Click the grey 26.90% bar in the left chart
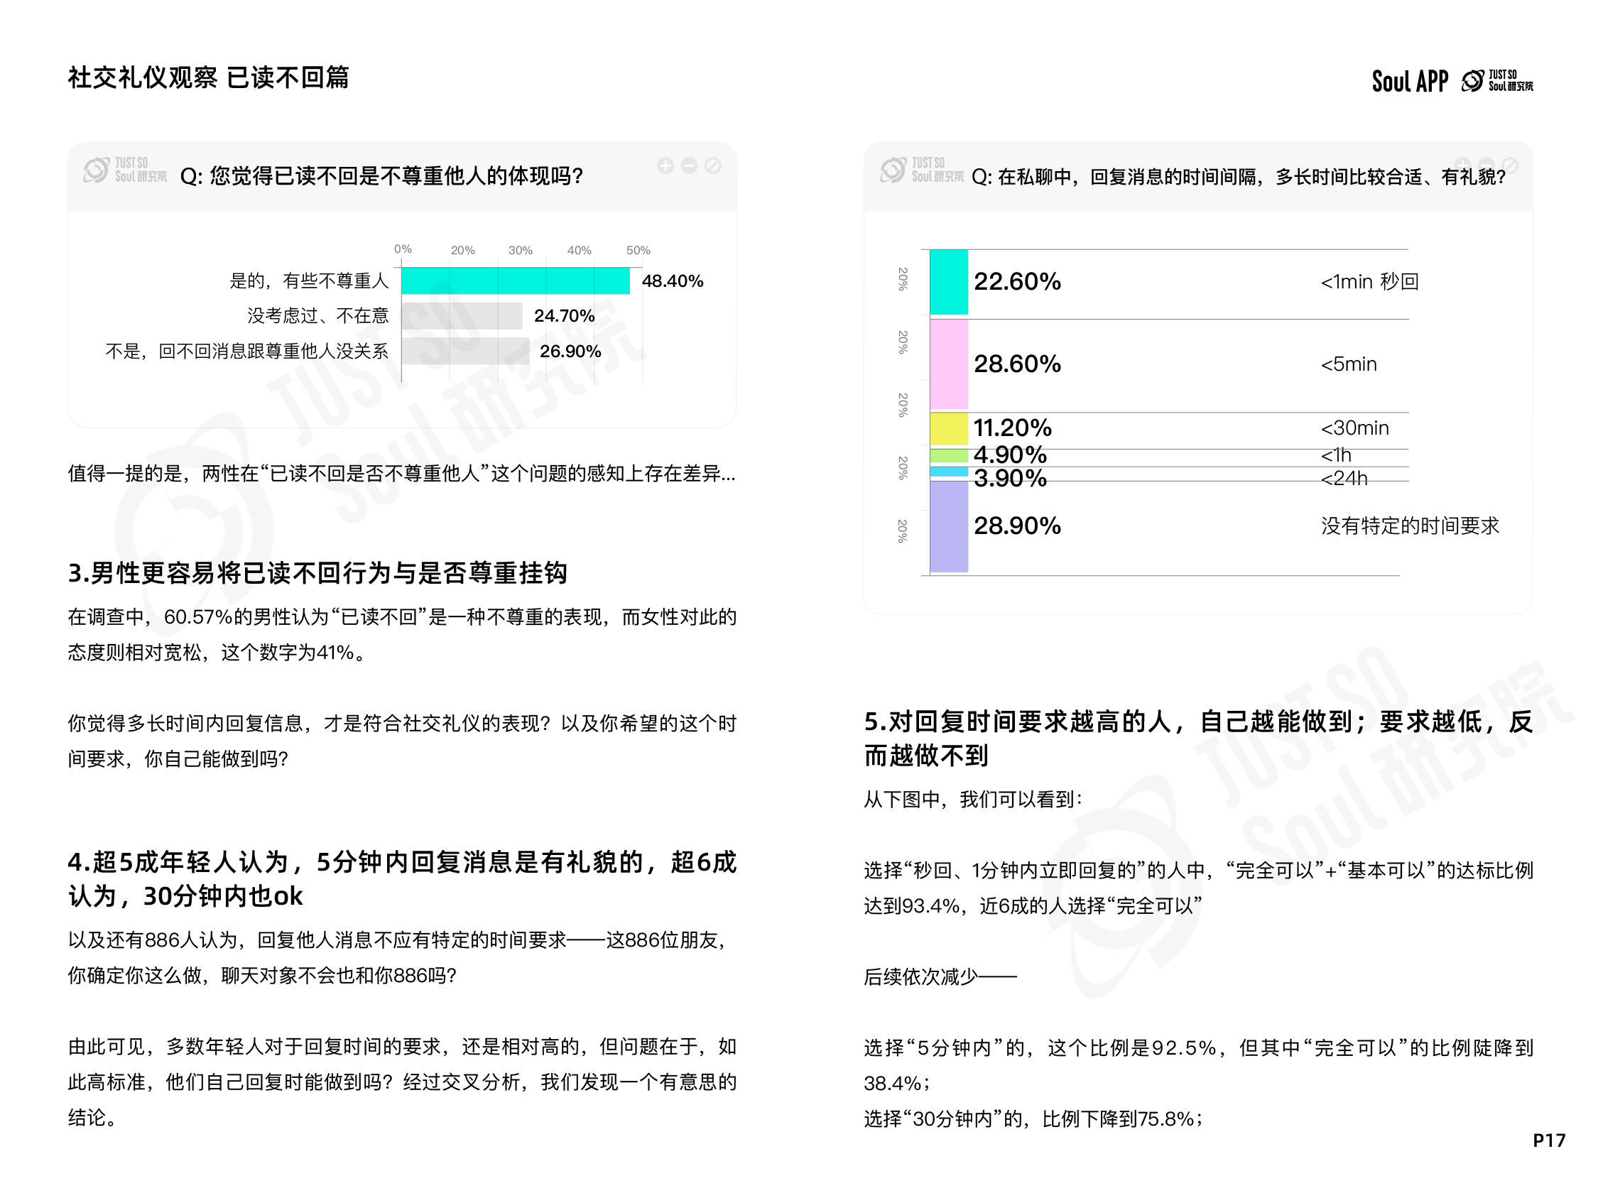The width and height of the screenshot is (1598, 1198). (x=466, y=352)
